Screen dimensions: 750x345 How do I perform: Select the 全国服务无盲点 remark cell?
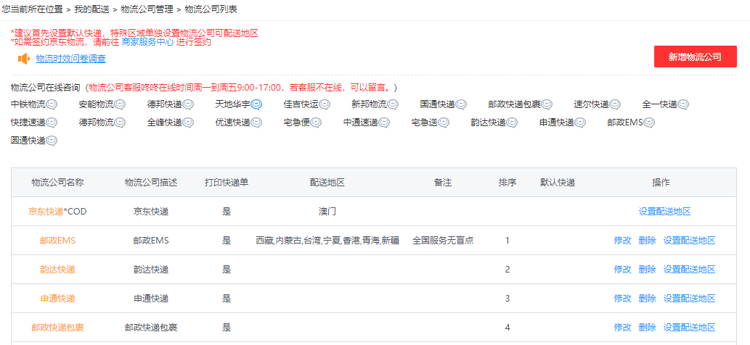pos(443,241)
